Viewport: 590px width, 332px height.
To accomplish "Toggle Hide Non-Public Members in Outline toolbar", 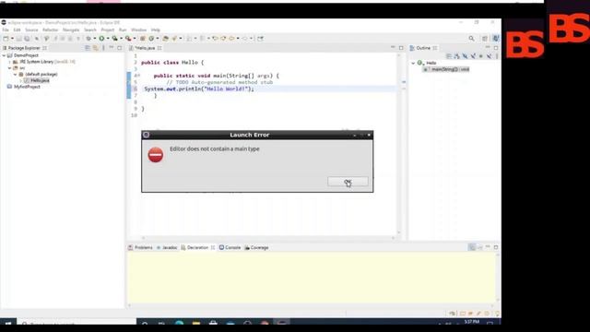I will coord(481,56).
